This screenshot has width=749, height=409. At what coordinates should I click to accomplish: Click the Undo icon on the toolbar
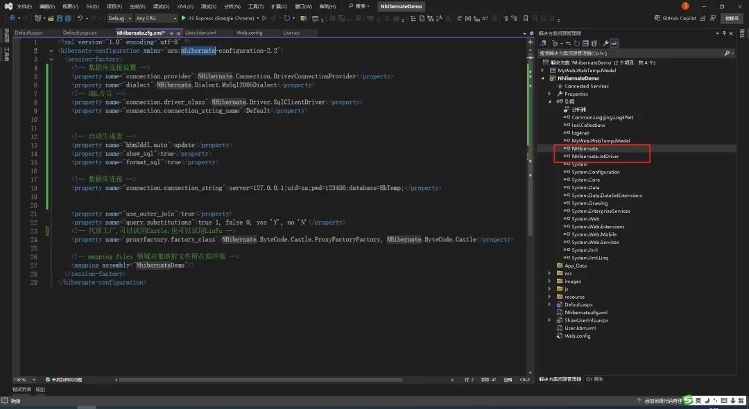tap(78, 17)
